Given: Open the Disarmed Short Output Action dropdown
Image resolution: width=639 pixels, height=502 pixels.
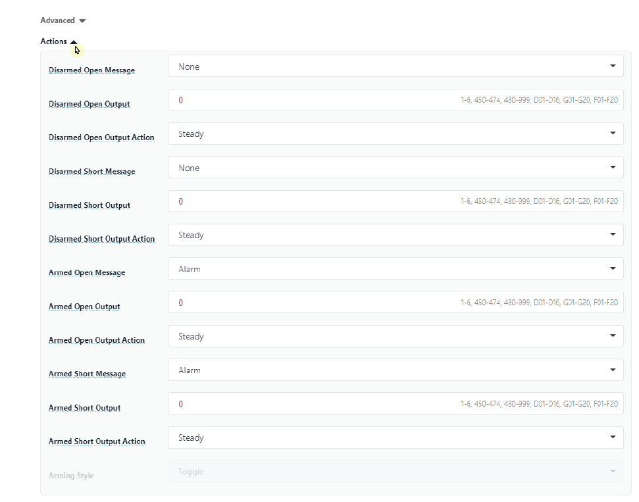Looking at the screenshot, I should point(396,235).
